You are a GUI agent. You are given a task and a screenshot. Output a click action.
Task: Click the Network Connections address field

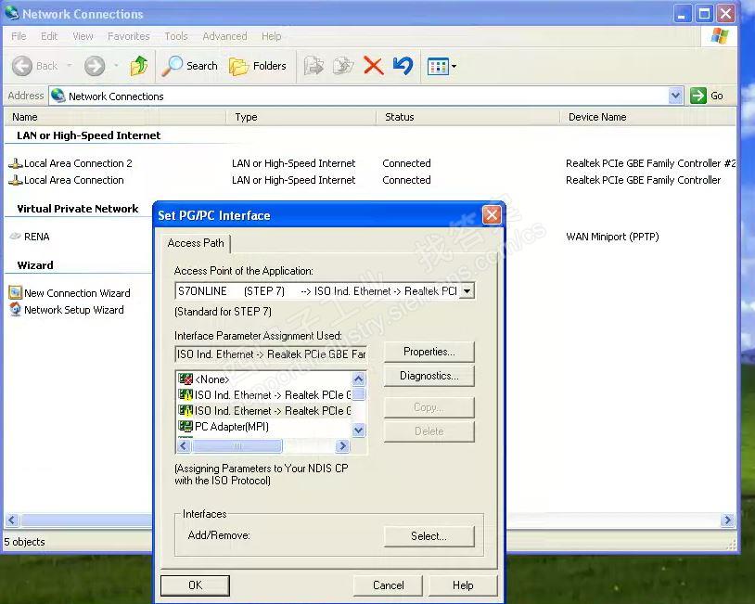pos(359,96)
